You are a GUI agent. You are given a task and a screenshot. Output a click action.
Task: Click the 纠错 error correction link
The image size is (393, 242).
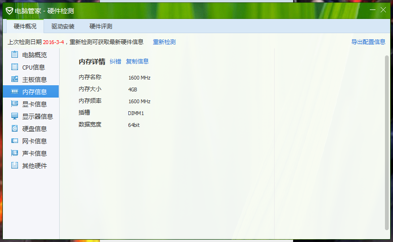116,62
